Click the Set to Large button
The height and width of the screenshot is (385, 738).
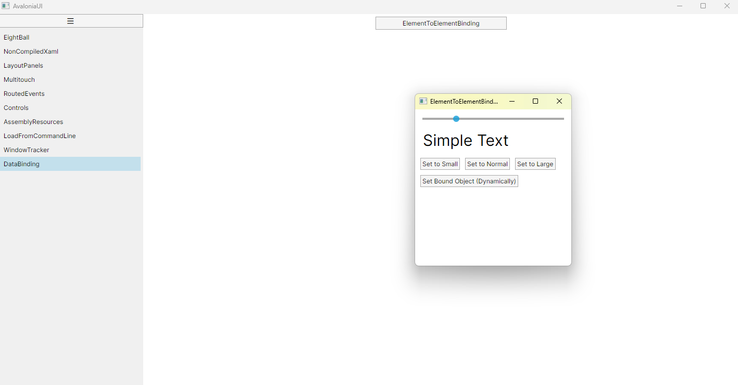535,164
